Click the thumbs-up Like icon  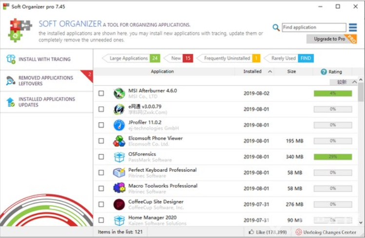(x=251, y=232)
